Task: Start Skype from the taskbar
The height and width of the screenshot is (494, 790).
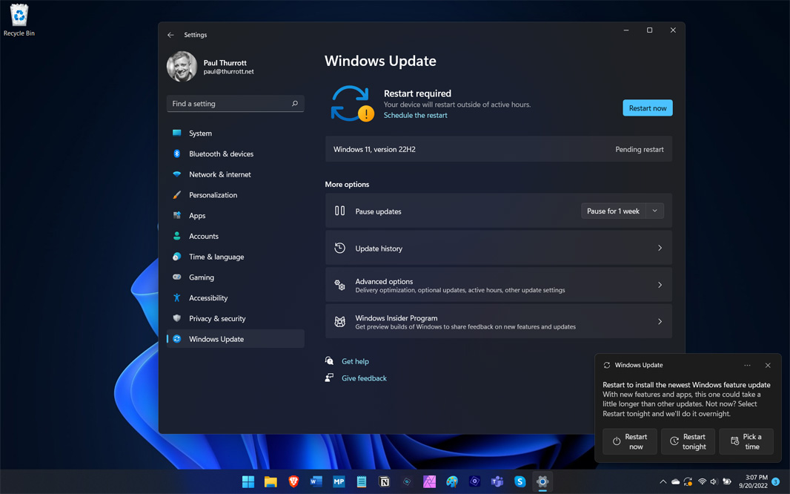Action: click(x=520, y=481)
